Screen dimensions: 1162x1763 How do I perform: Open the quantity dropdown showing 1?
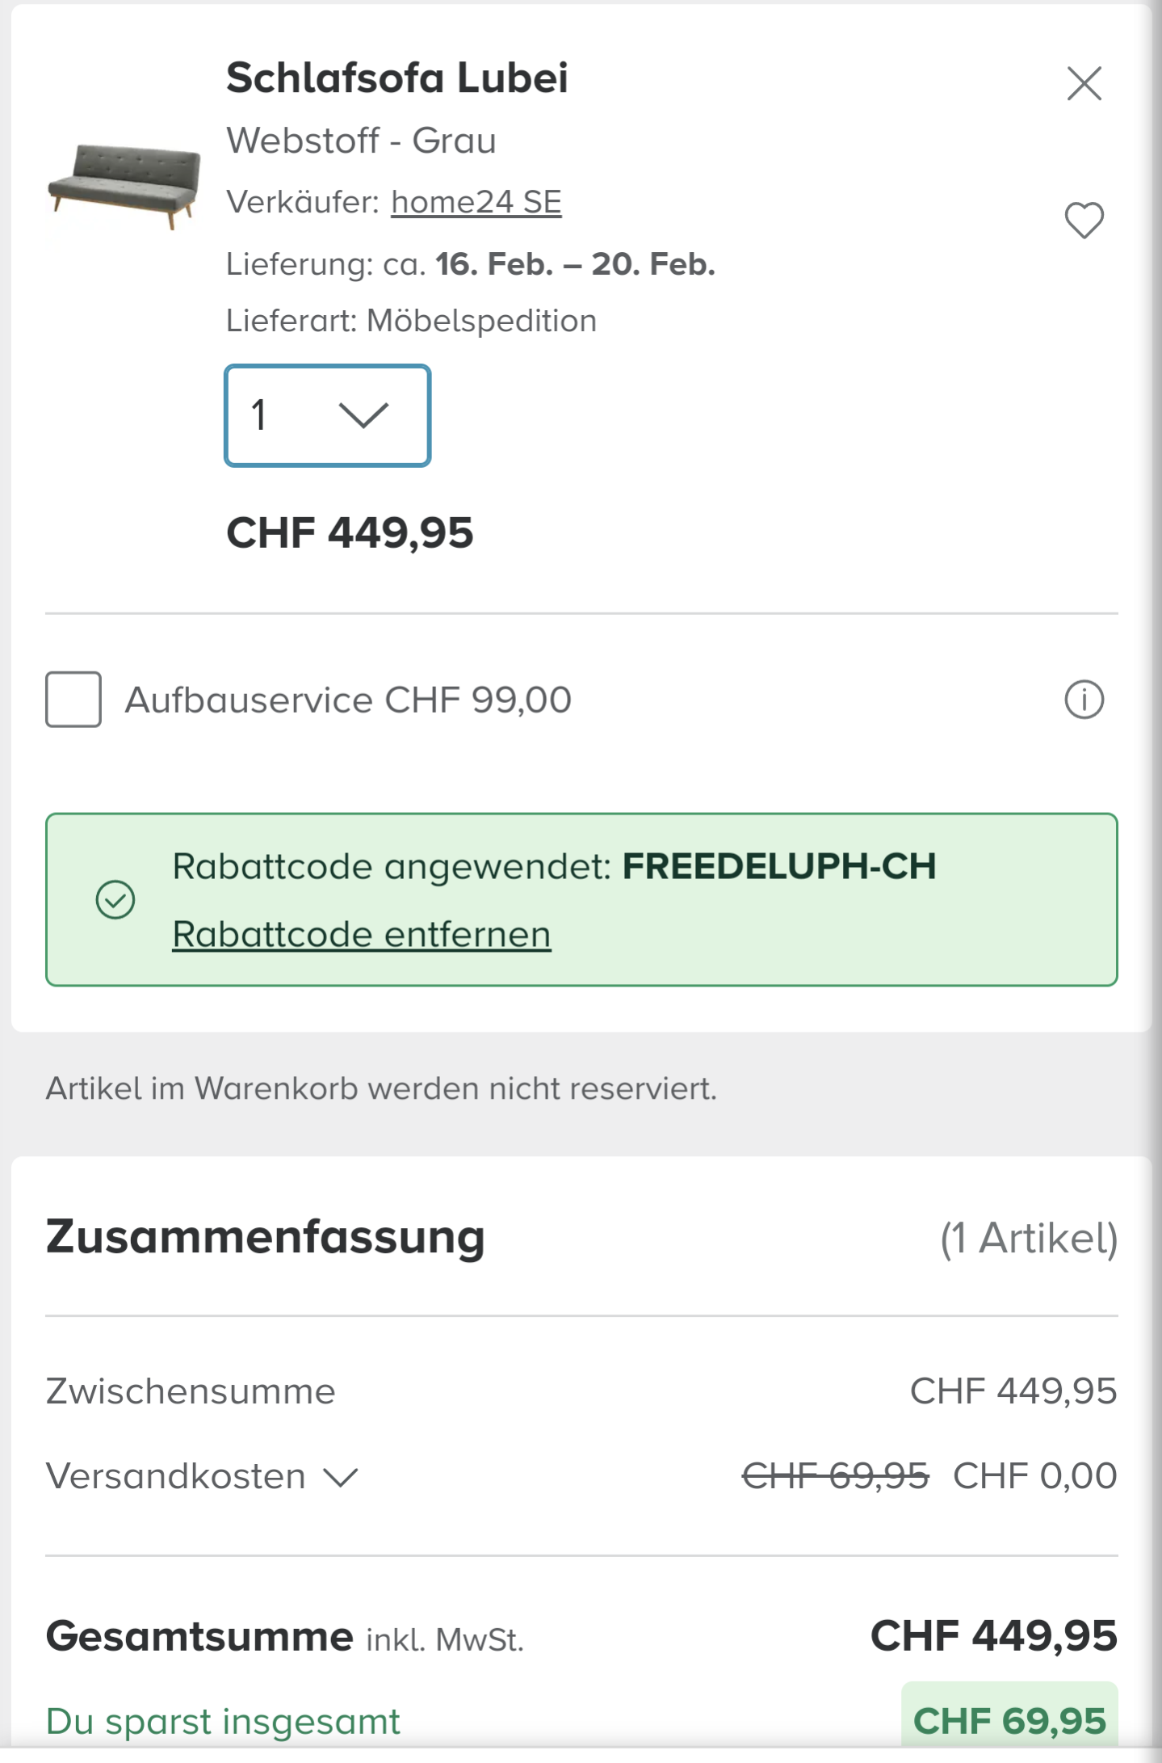tap(327, 415)
